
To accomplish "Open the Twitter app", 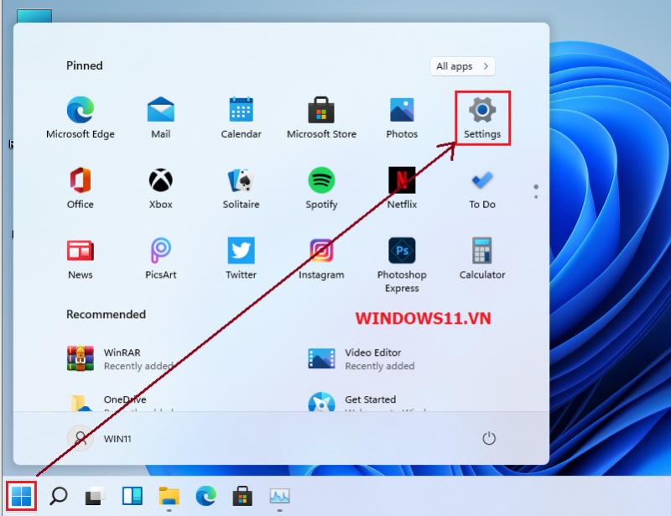I will coord(241,258).
